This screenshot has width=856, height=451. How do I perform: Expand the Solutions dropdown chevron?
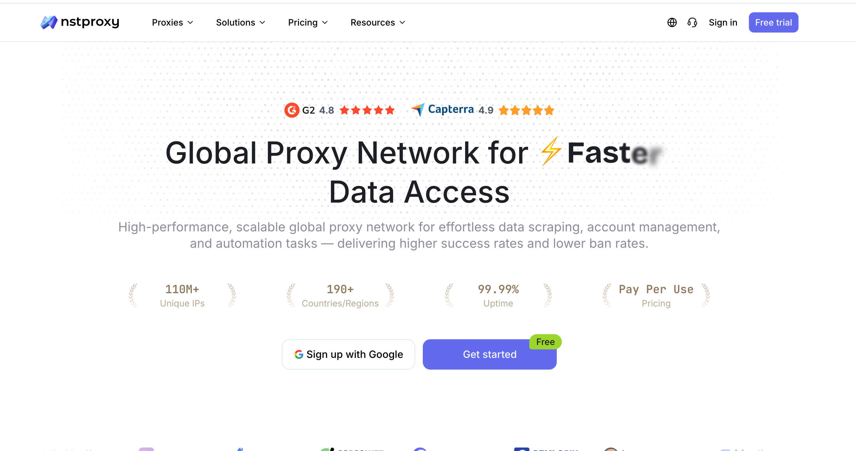tap(263, 23)
